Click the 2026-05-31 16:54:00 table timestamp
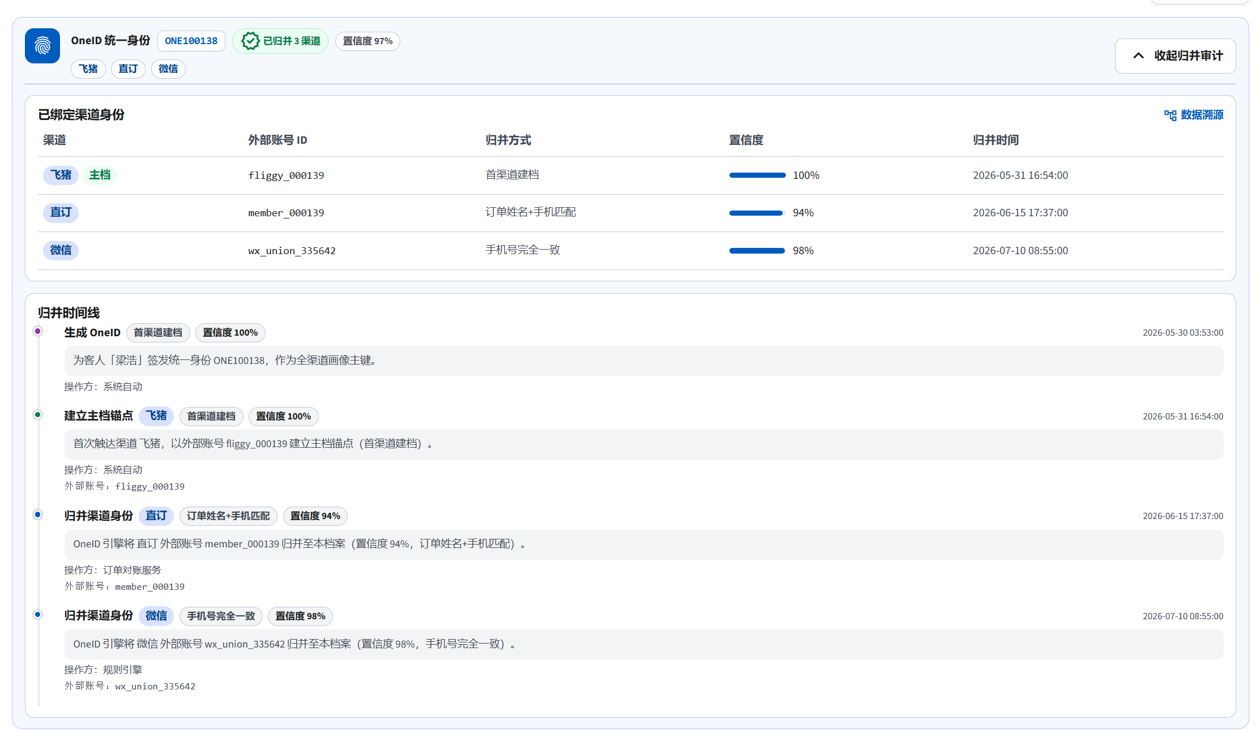 pyautogui.click(x=1020, y=175)
